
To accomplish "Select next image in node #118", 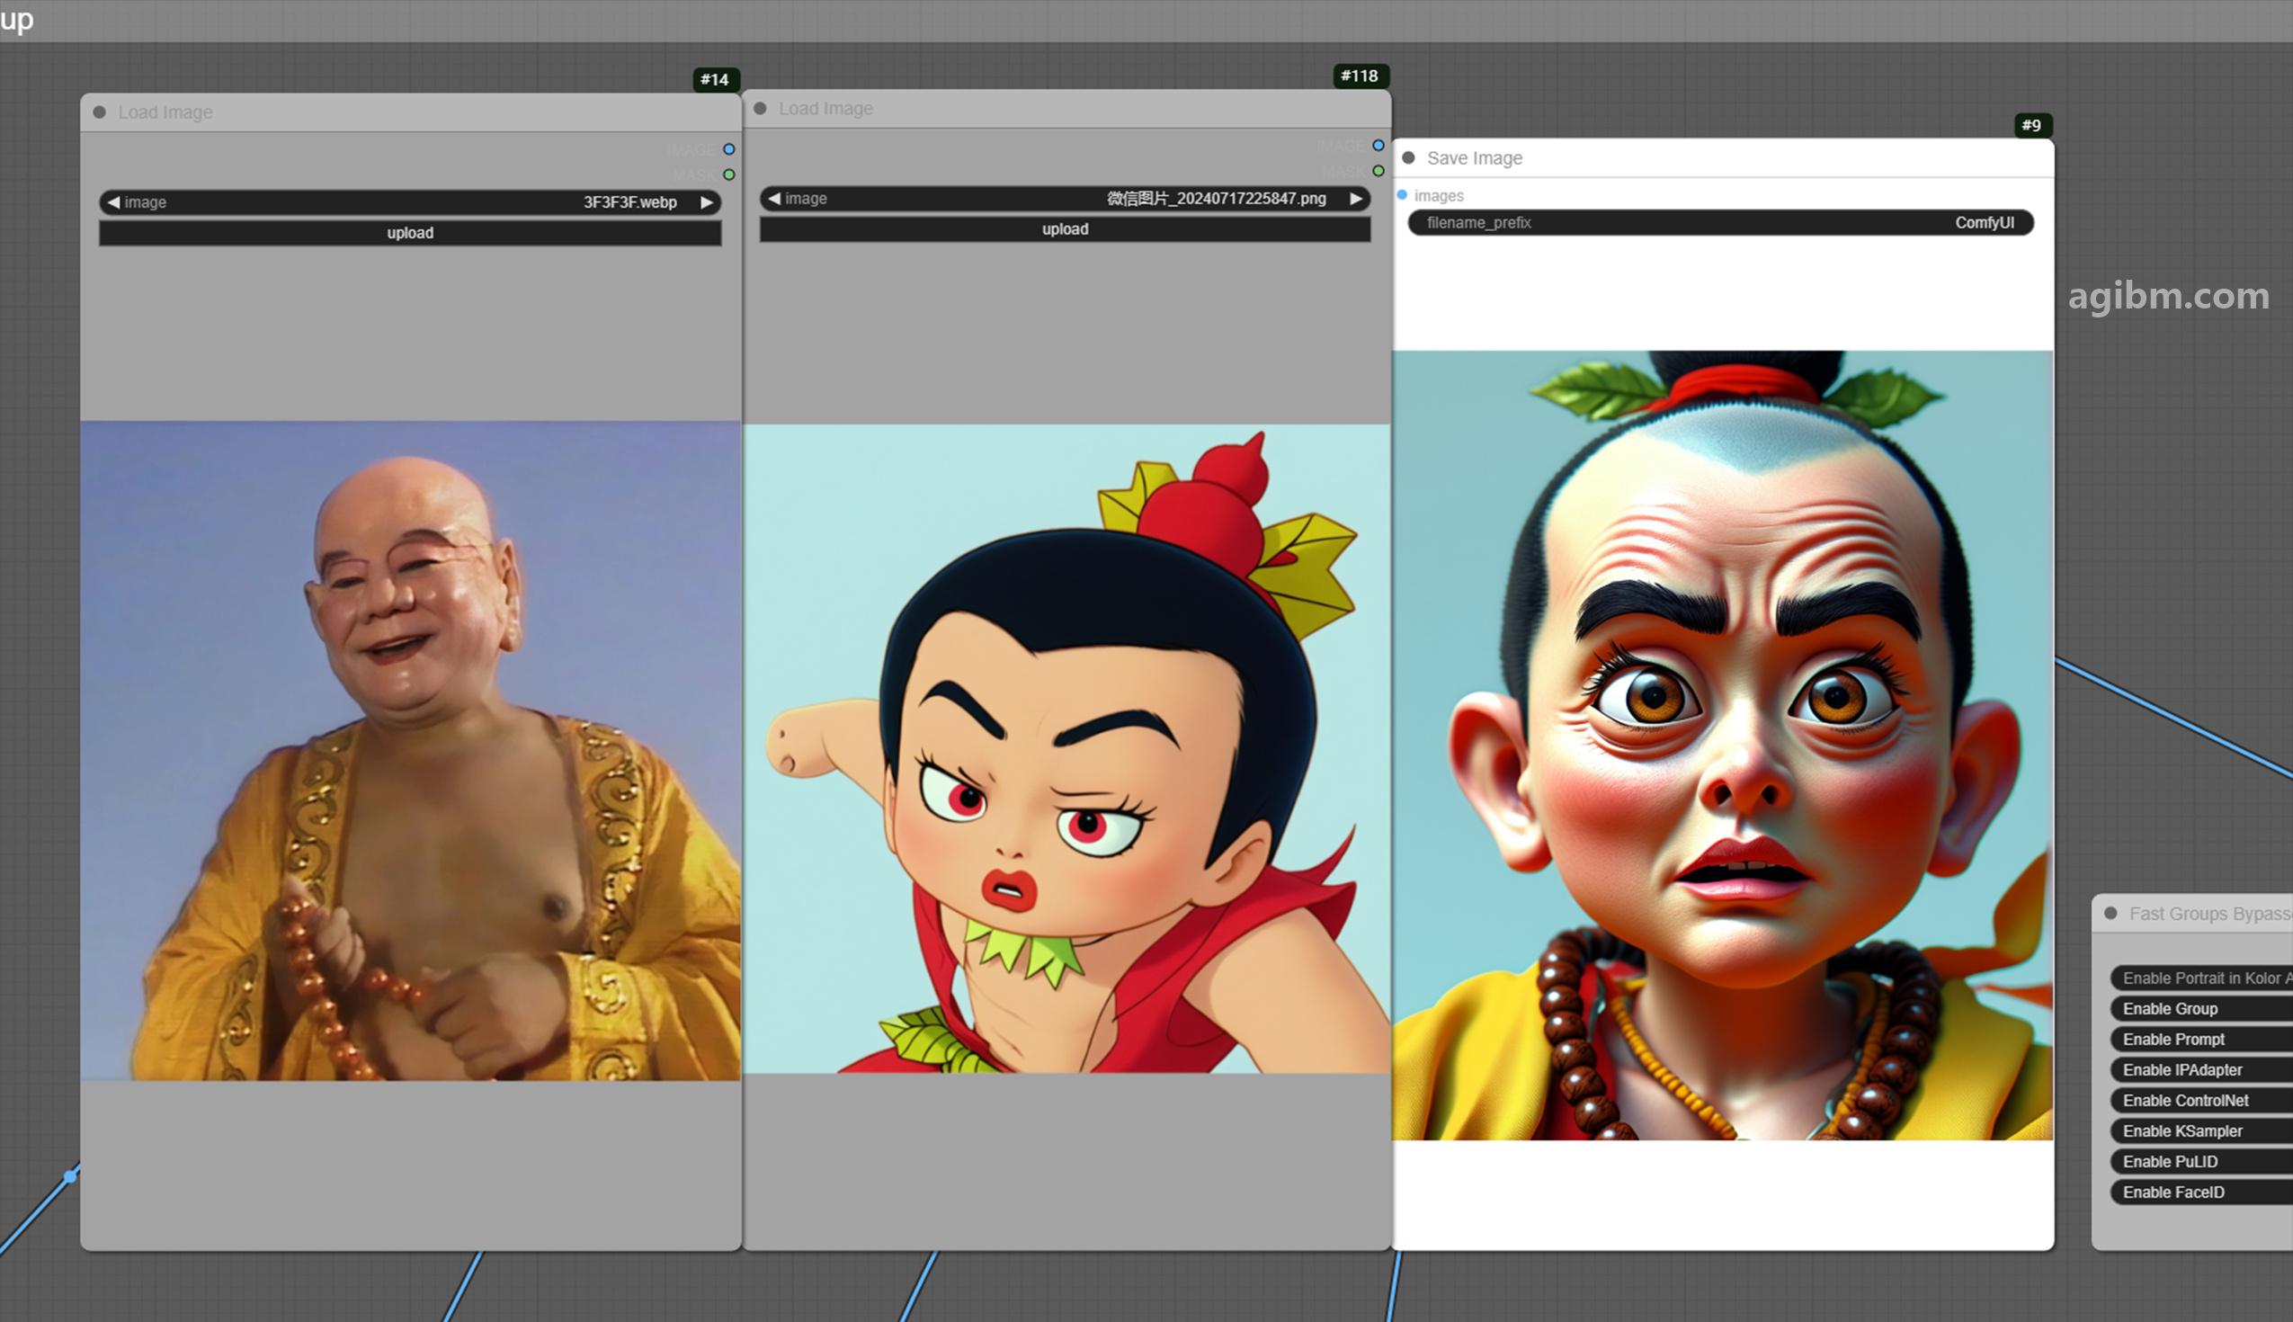I will (x=1355, y=199).
